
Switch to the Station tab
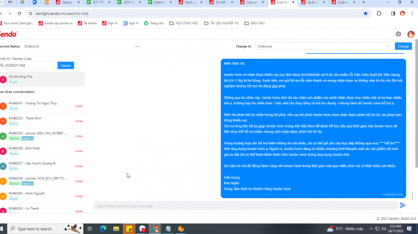[x=66, y=2]
